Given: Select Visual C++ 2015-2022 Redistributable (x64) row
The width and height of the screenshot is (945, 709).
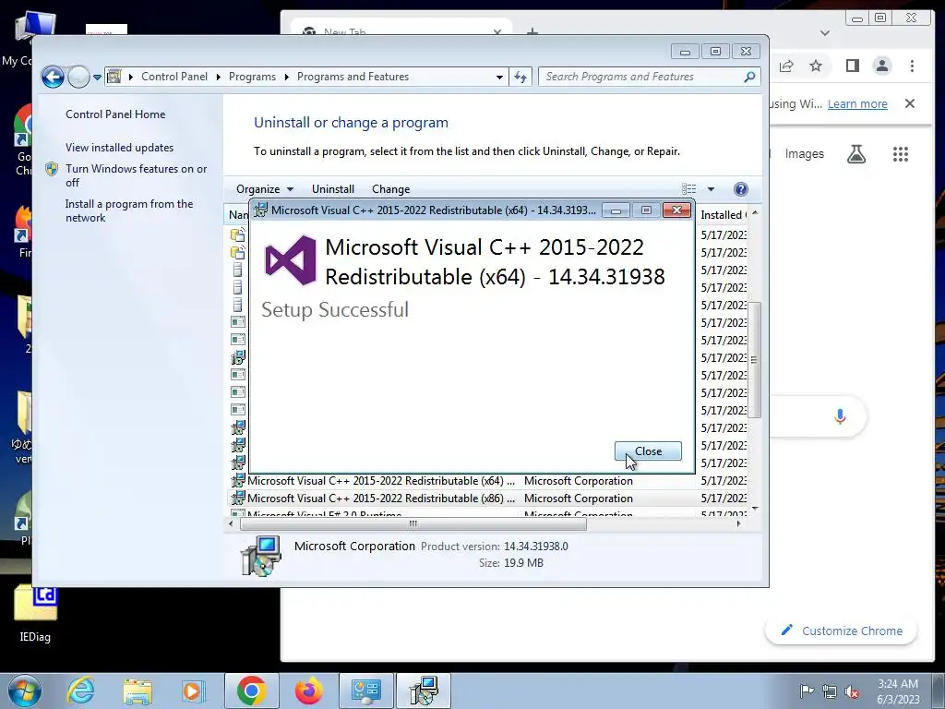Looking at the screenshot, I should [x=488, y=480].
